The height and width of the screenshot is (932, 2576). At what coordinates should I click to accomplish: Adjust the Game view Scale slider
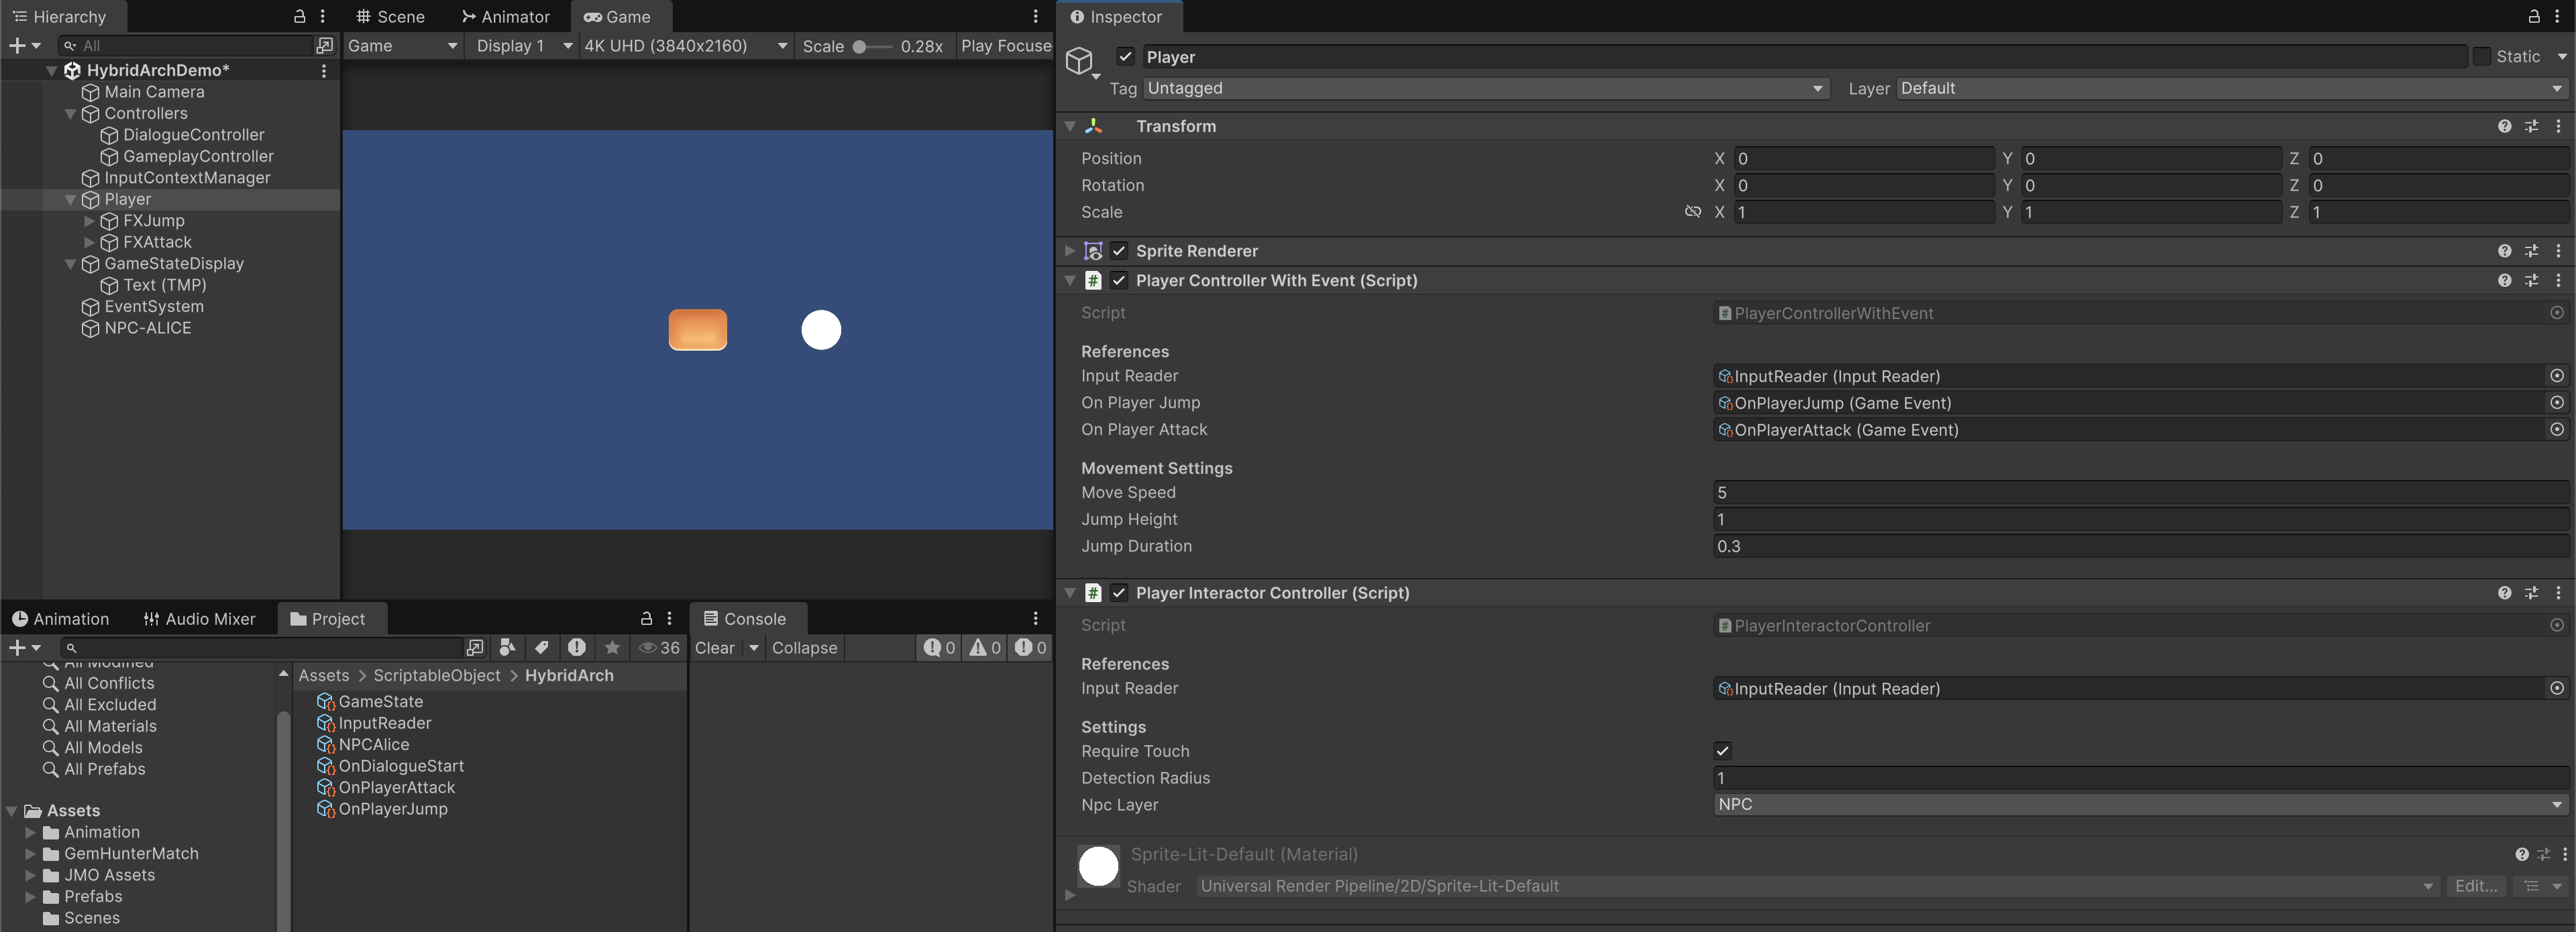pyautogui.click(x=860, y=46)
